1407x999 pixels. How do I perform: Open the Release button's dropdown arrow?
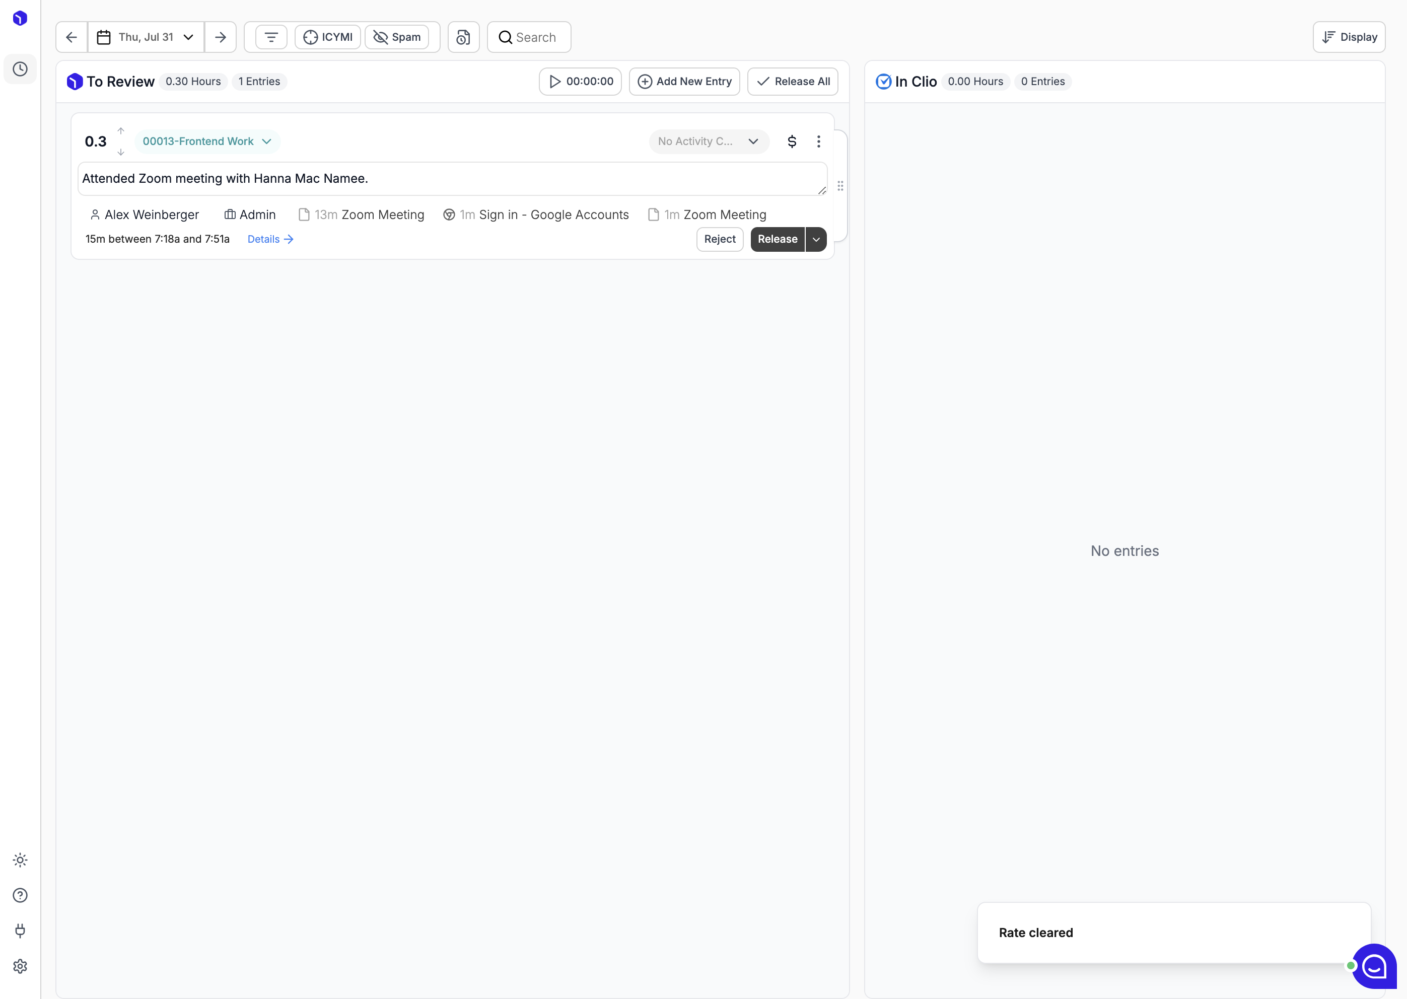(x=816, y=239)
